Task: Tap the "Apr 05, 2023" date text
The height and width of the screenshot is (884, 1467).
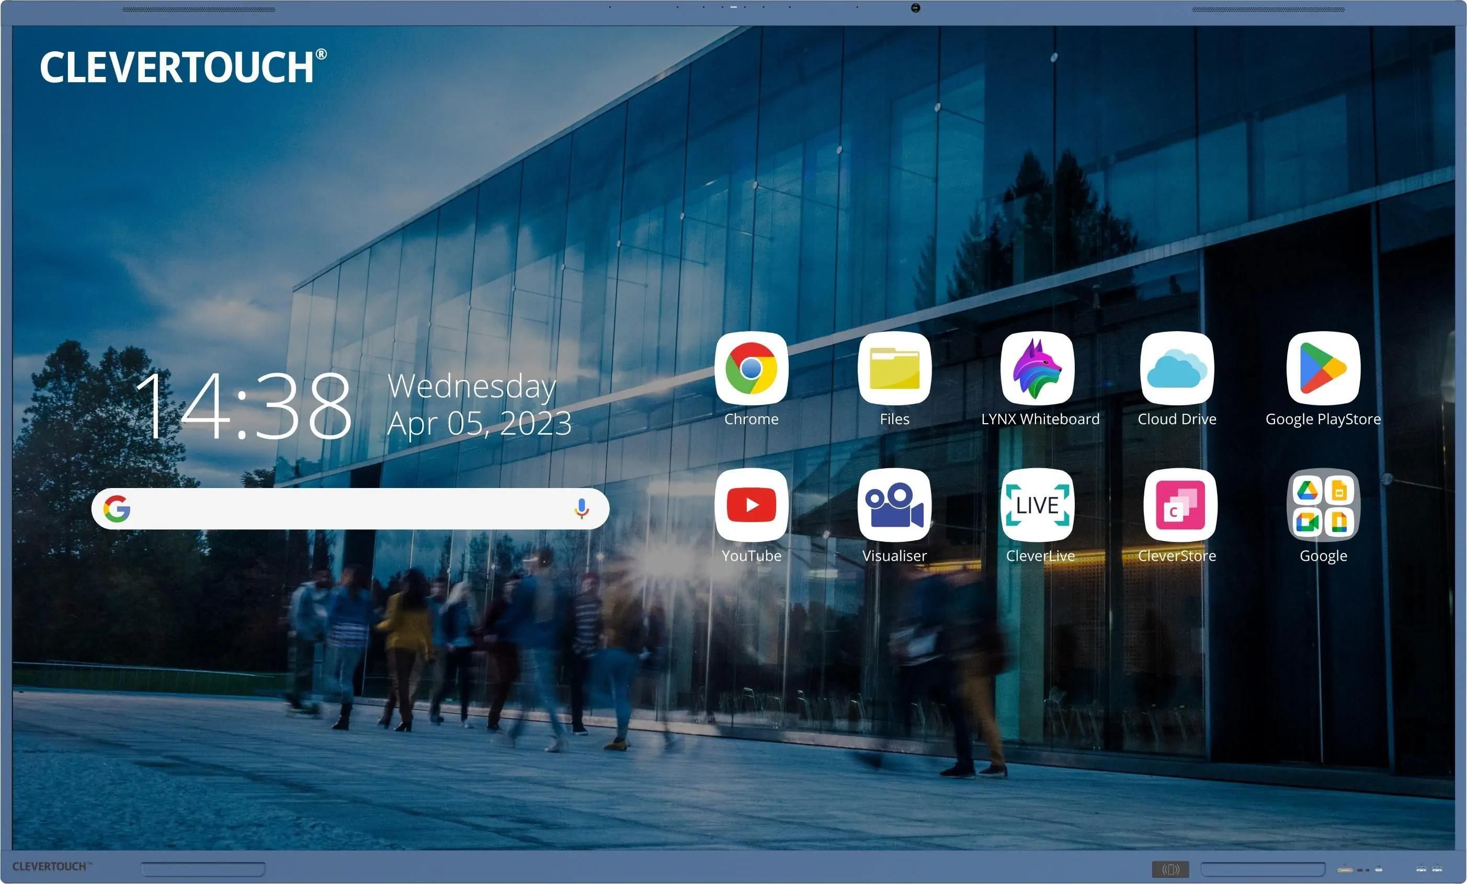Action: point(479,423)
